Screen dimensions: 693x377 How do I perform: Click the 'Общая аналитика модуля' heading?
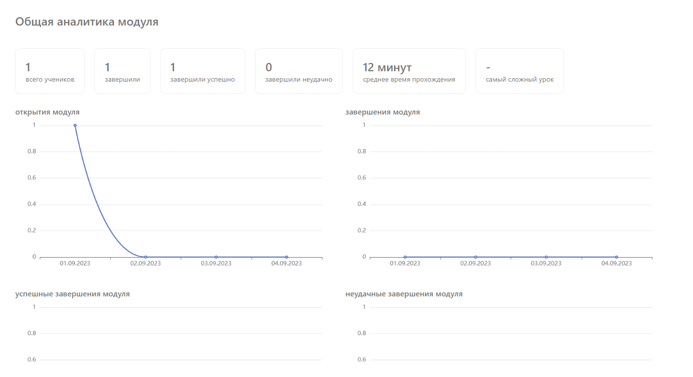click(87, 22)
